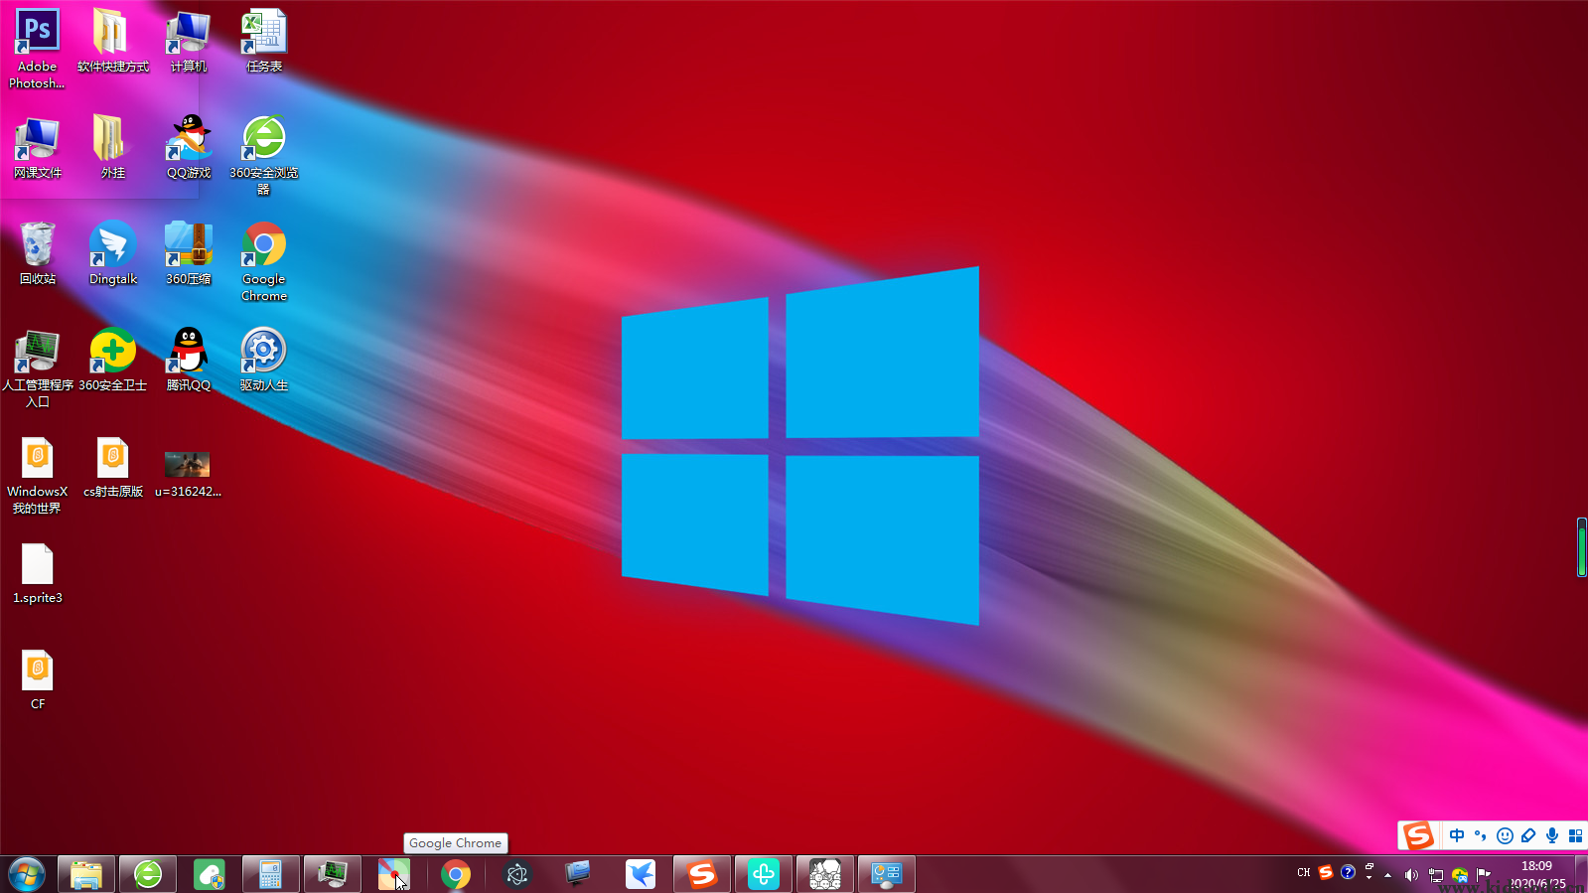Click the Sogou logo on input toolbar
The height and width of the screenshot is (893, 1588).
1417,835
